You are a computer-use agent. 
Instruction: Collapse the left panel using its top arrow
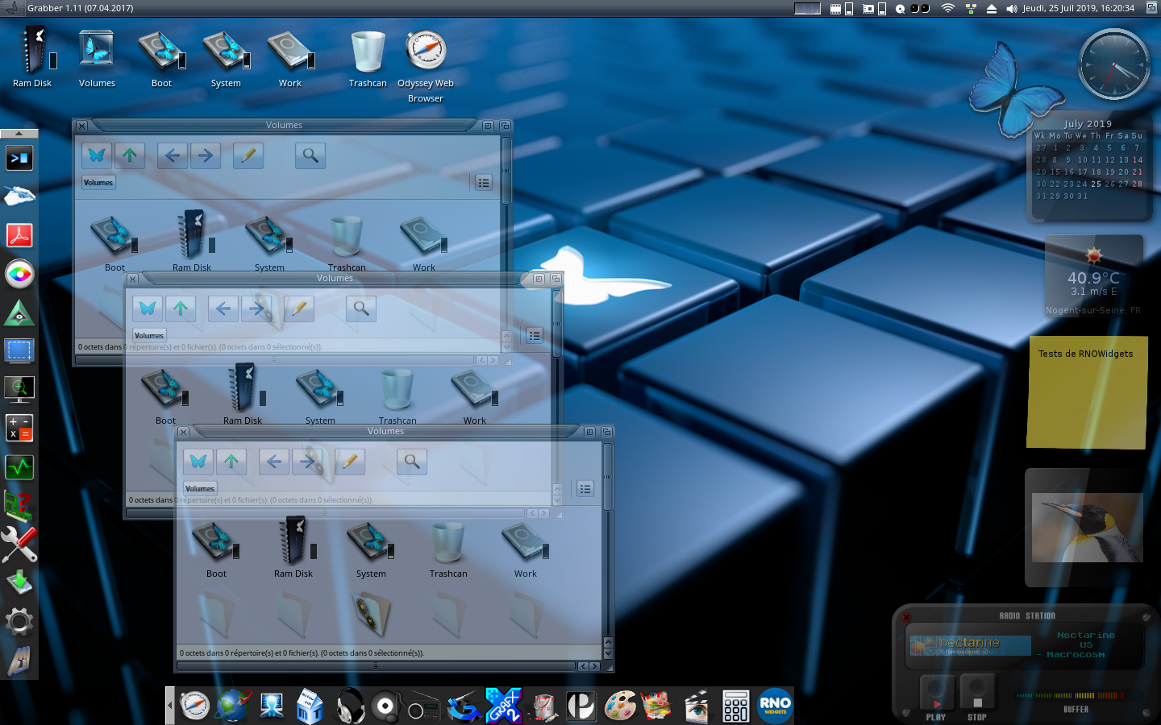pos(19,134)
